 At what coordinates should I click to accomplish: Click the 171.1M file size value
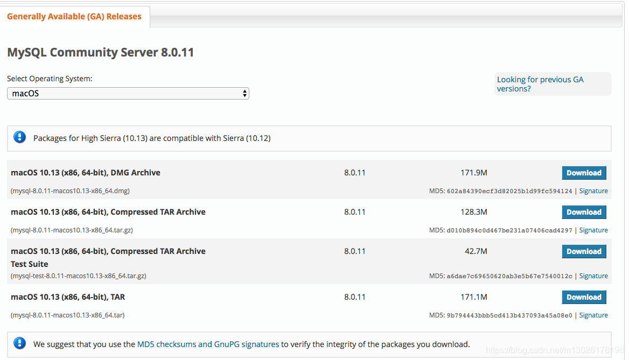[x=474, y=297]
